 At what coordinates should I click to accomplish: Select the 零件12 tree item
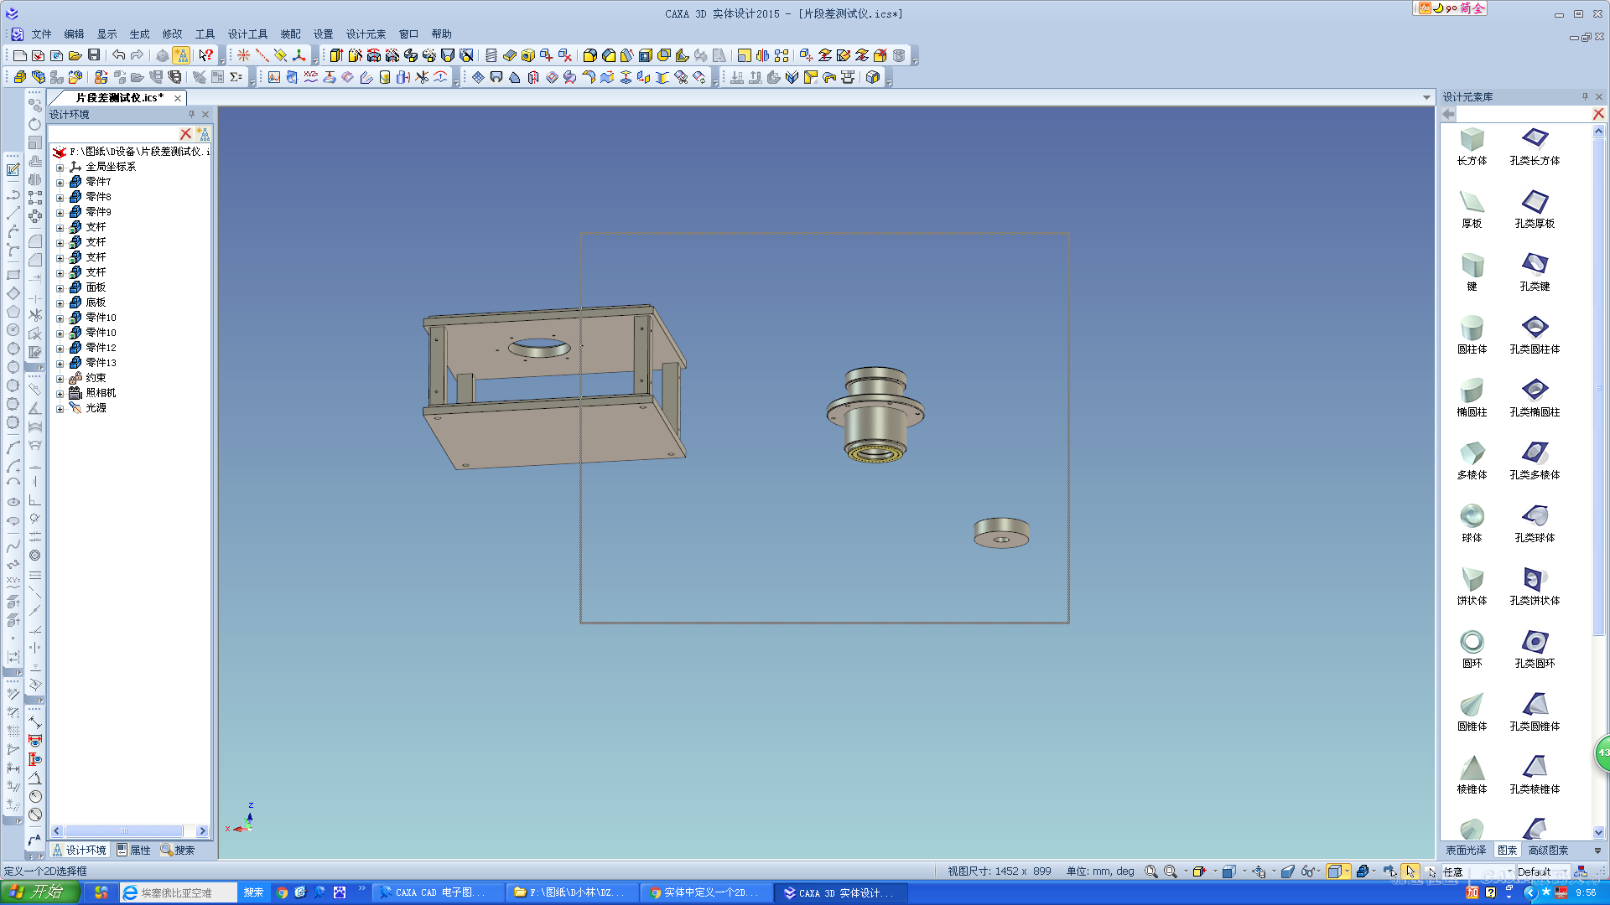pos(101,348)
